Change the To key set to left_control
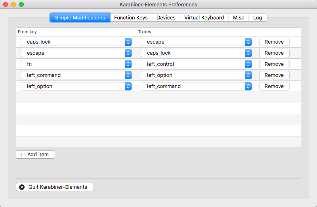The height and width of the screenshot is (207, 317). [x=196, y=64]
